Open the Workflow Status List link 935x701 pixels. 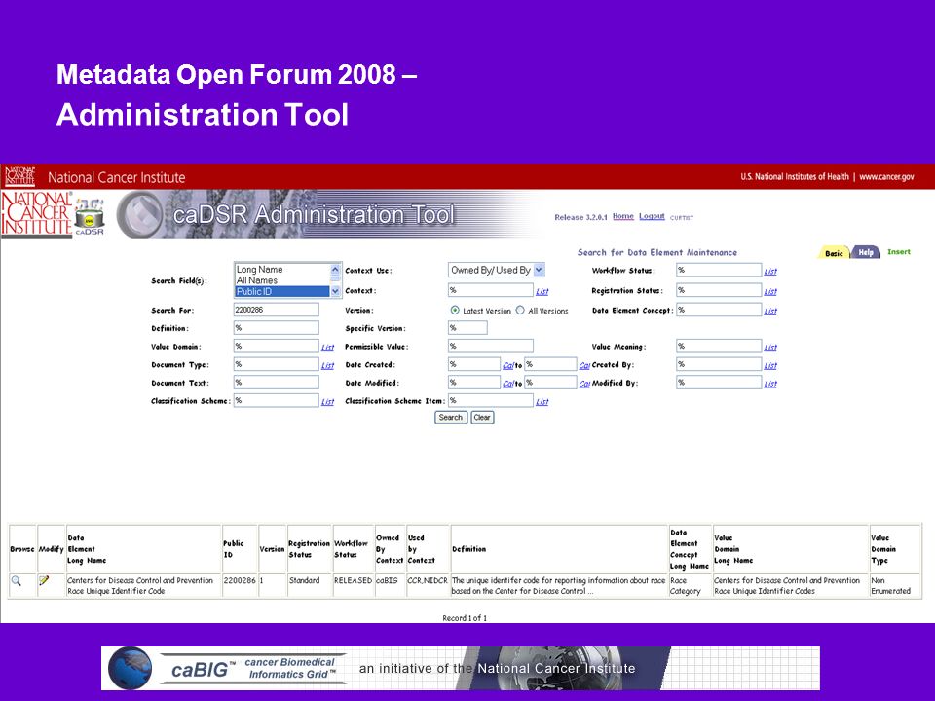coord(770,272)
